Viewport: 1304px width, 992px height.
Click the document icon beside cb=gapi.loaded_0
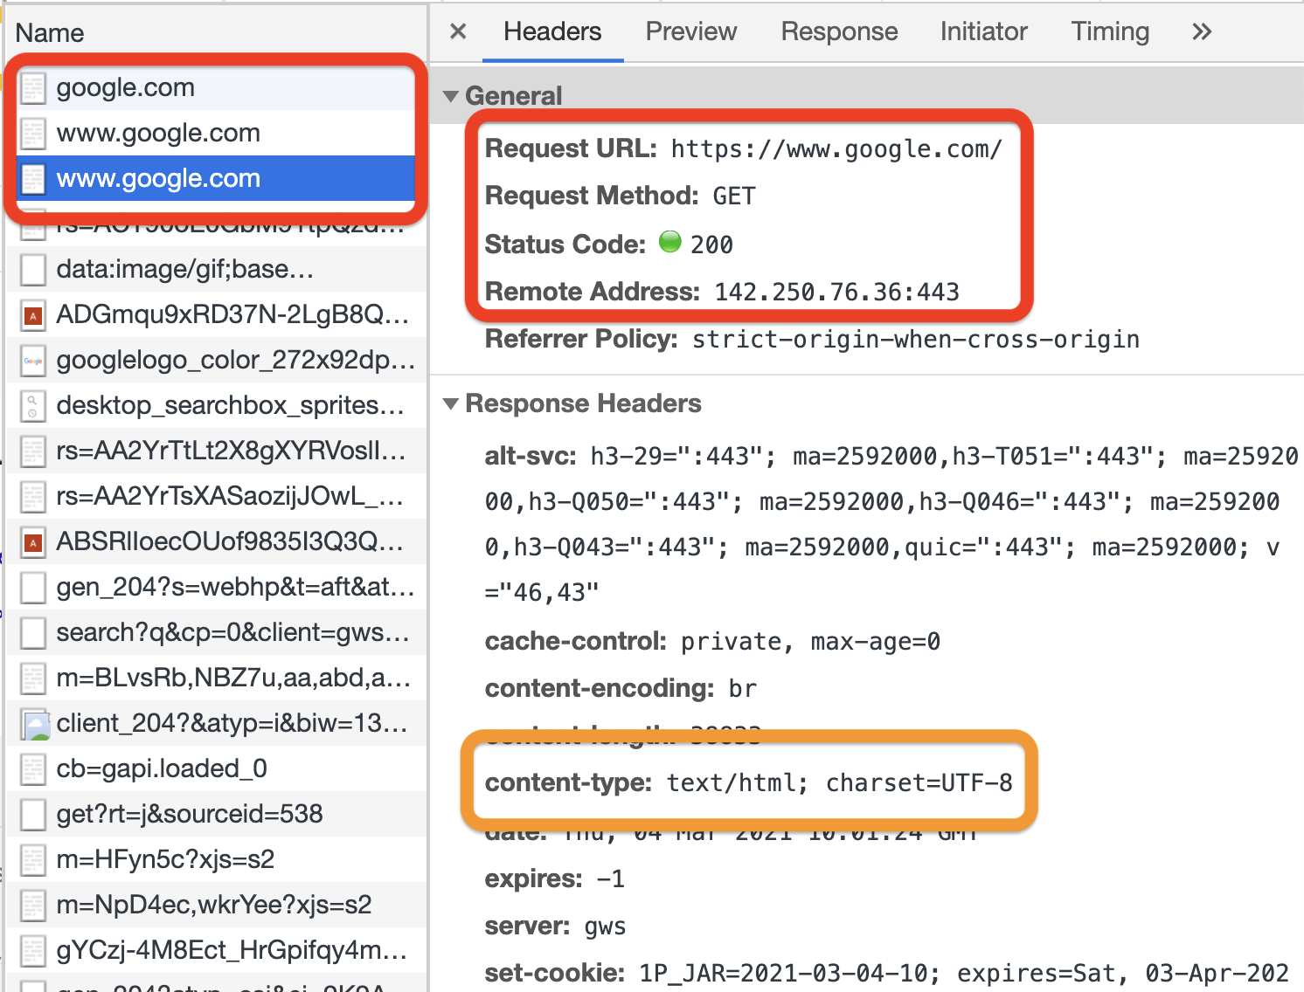pos(33,769)
